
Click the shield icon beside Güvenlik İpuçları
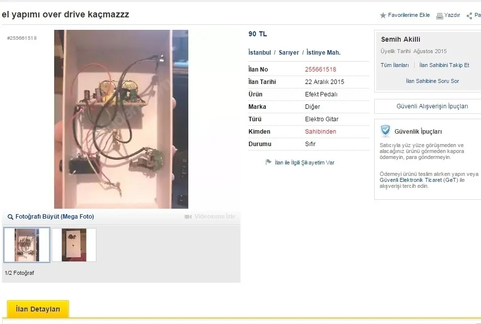point(385,131)
